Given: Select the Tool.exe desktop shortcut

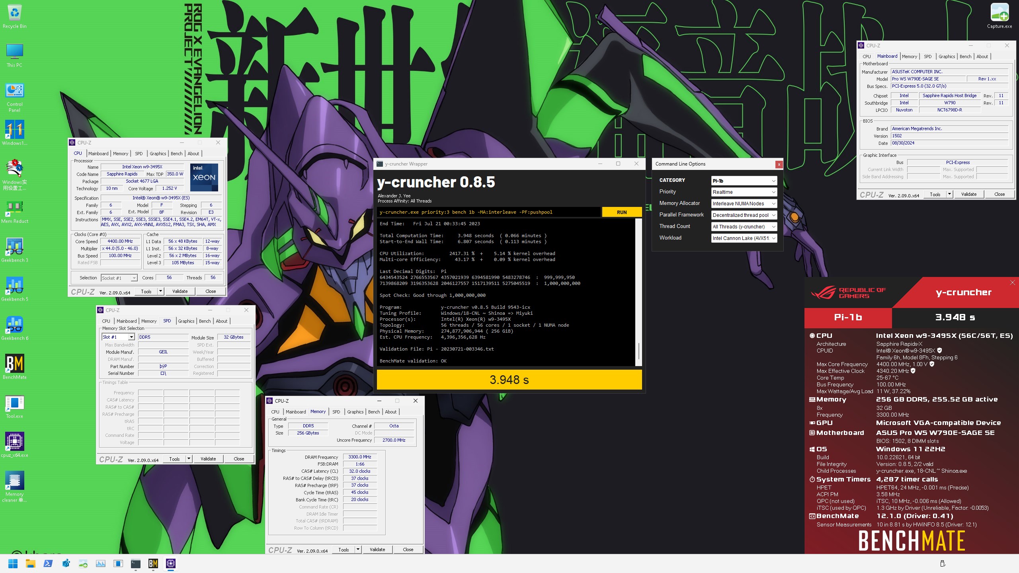Looking at the screenshot, I should coord(15,406).
